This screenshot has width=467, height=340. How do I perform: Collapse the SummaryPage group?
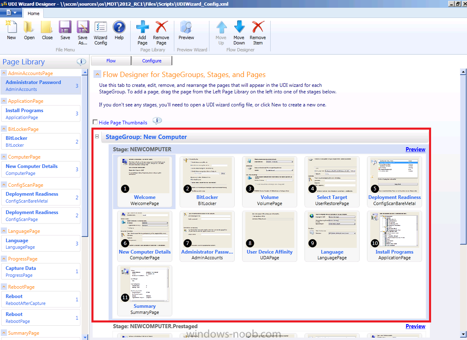tap(4, 333)
